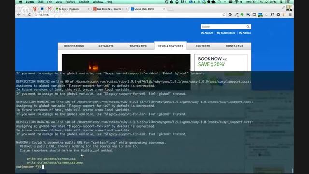Open the My Articles link
Viewport: 309px width, 174px height.
(245, 33)
